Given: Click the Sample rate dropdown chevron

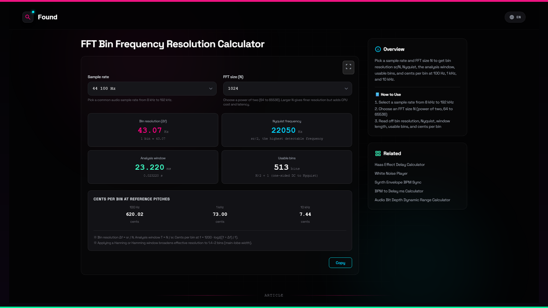Looking at the screenshot, I should point(211,89).
